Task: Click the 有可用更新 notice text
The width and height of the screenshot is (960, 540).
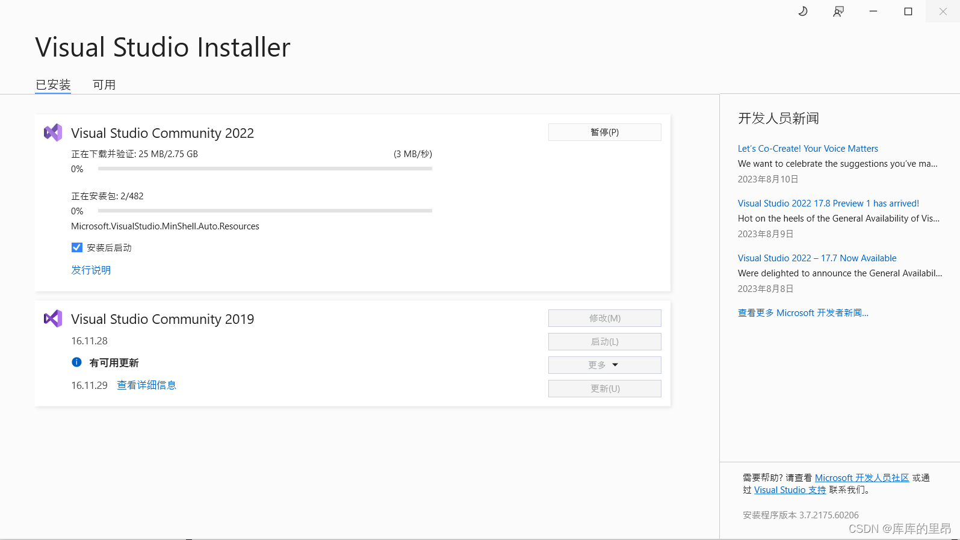Action: (x=114, y=362)
